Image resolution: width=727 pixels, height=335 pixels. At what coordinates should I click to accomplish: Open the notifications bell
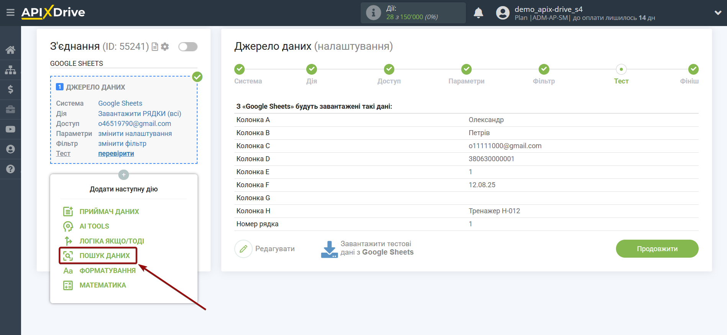tap(478, 13)
